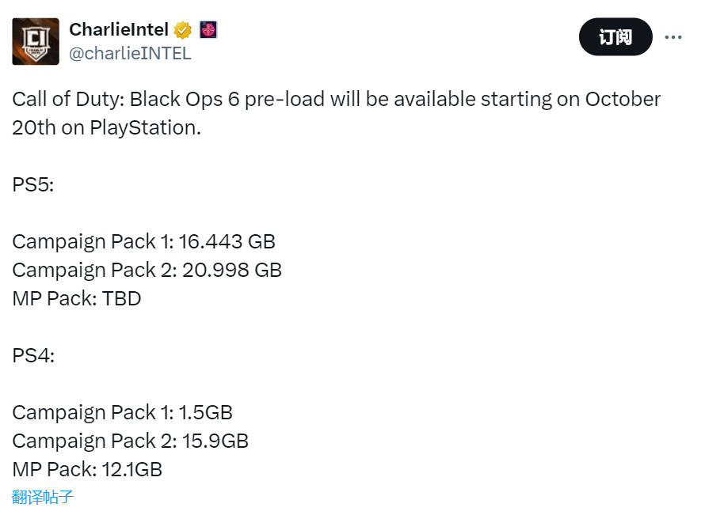
Task: Click the word 'PlayStation.' in the post
Action: pyautogui.click(x=145, y=128)
